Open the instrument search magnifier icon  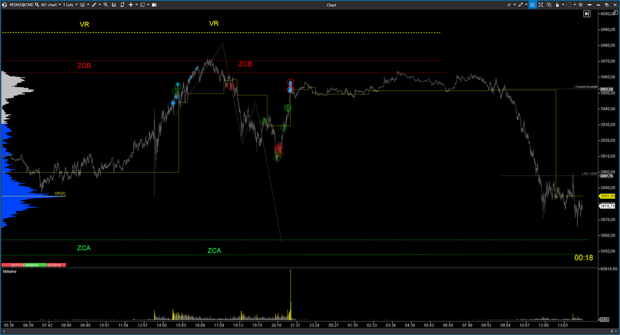37,5
